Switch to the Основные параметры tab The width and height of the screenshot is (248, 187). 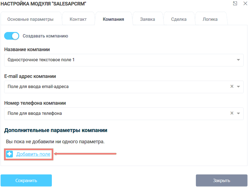(x=31, y=18)
